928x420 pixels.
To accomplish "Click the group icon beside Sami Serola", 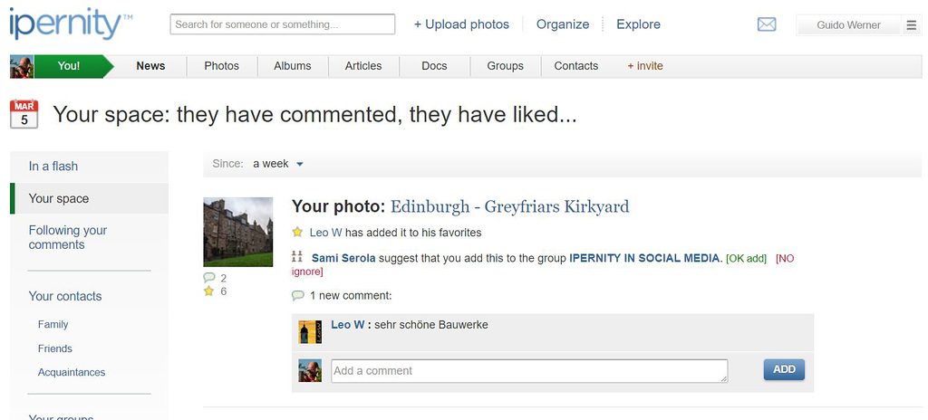I will pos(297,257).
